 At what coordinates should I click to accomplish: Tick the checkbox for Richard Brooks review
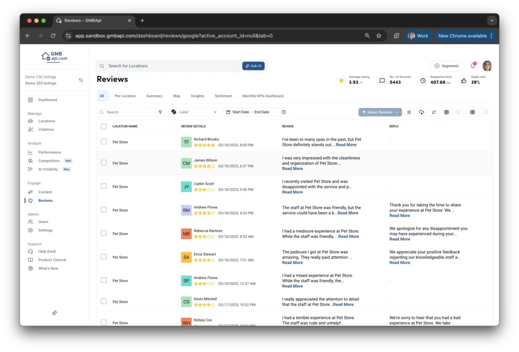click(104, 142)
